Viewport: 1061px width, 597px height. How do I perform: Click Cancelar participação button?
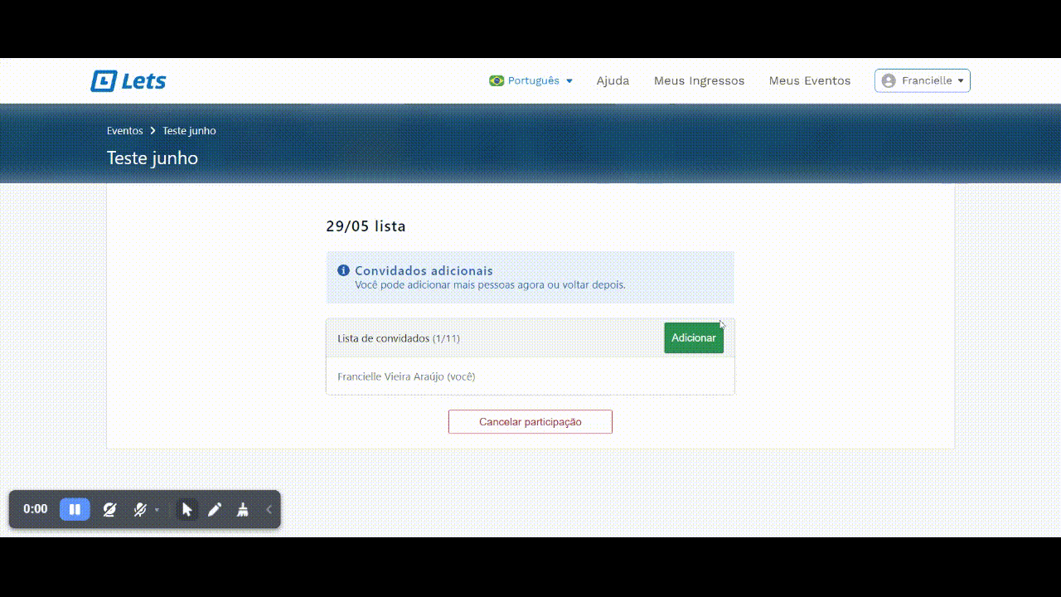[x=530, y=421]
